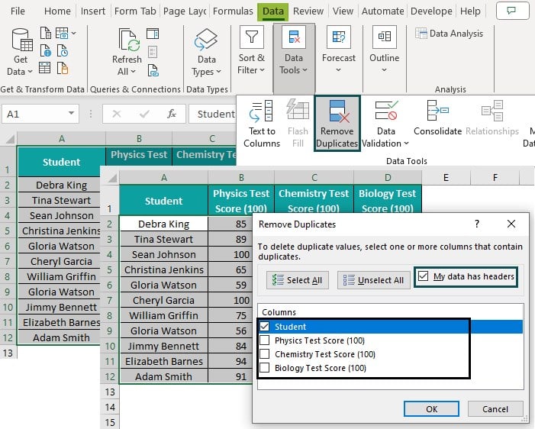Click the Unselect All button

(374, 280)
